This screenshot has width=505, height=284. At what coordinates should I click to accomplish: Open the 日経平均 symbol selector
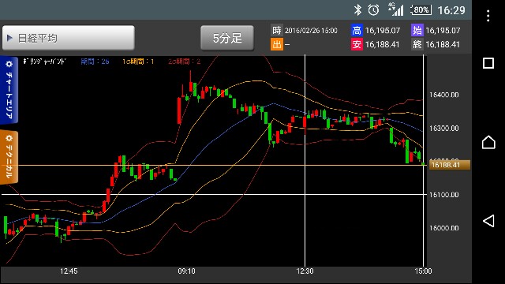click(69, 38)
